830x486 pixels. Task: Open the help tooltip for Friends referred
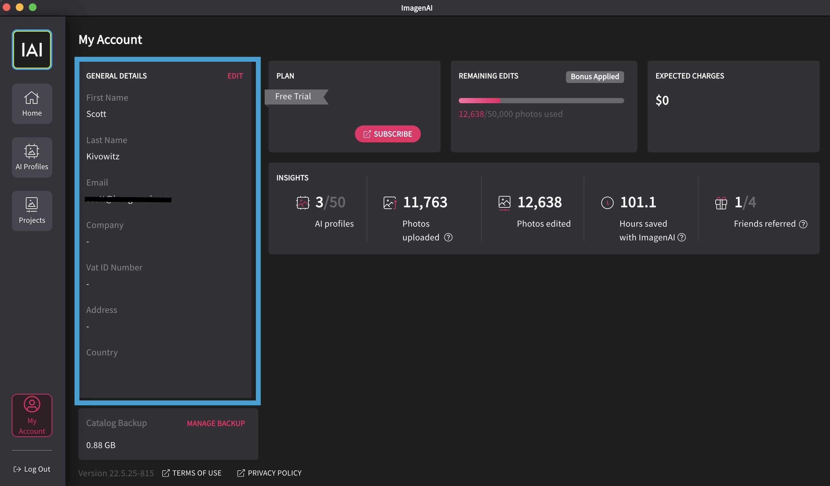(x=803, y=224)
